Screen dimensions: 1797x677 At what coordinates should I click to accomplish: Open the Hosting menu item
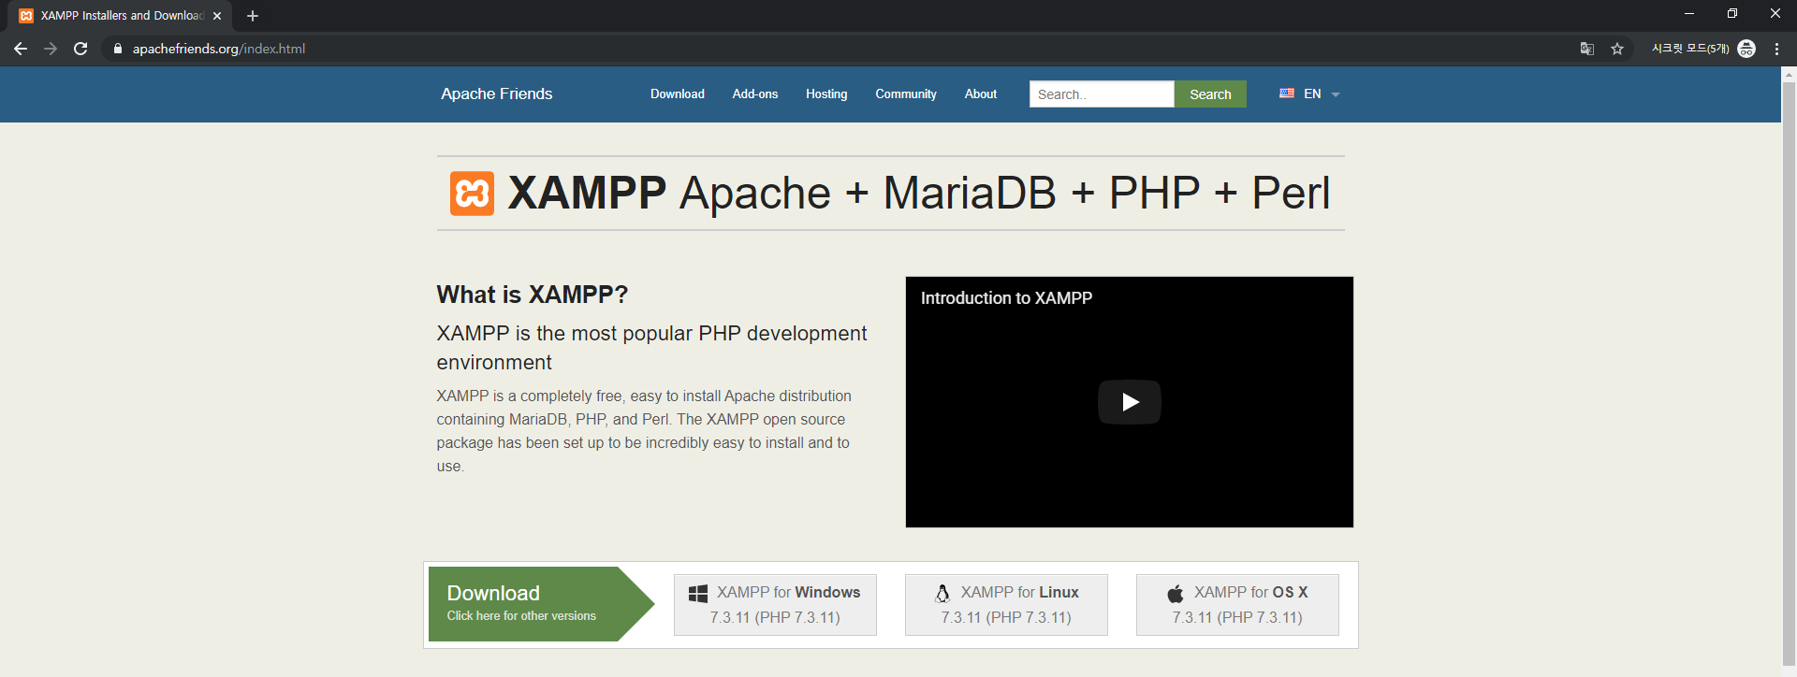(x=826, y=94)
